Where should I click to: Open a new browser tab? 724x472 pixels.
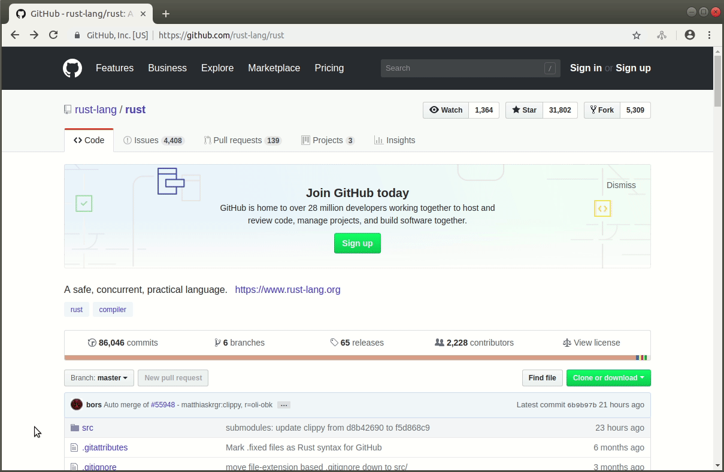point(166,14)
